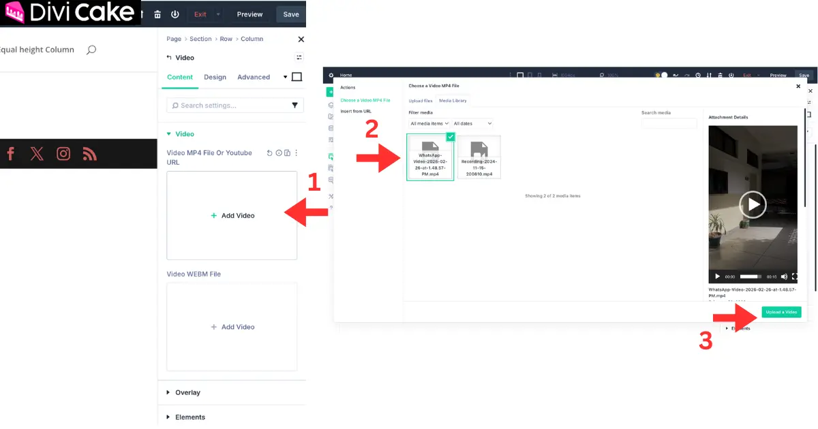
Task: Switch to the Upload files tab
Action: (421, 101)
